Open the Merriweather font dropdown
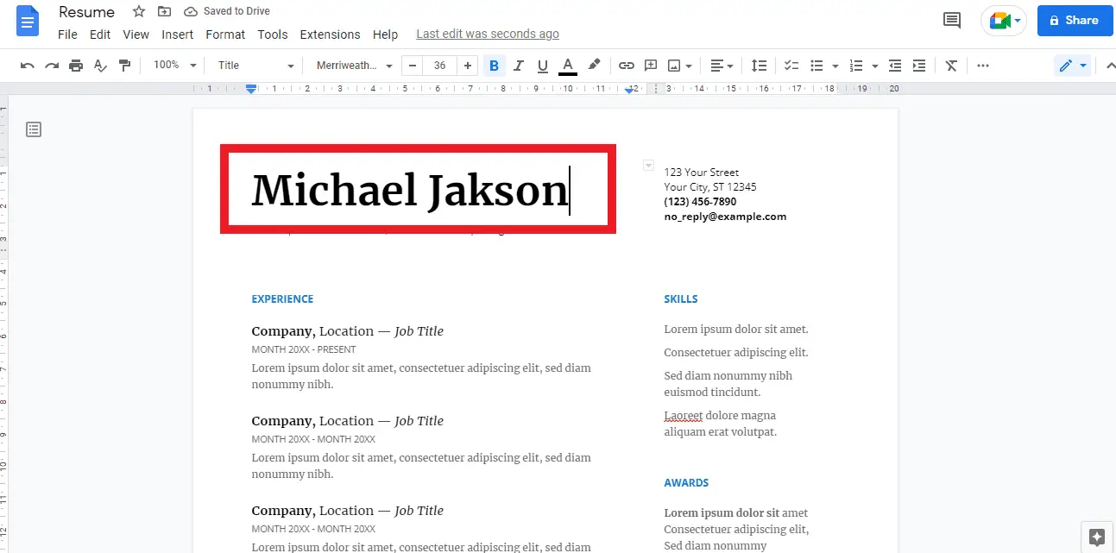The height and width of the screenshot is (553, 1116). click(x=353, y=65)
